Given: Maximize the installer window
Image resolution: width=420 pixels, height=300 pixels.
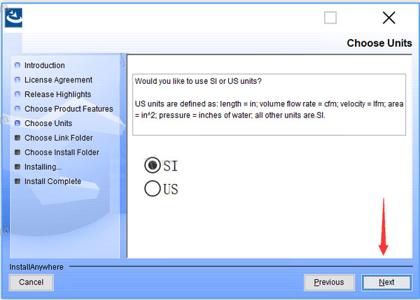Looking at the screenshot, I should (330, 18).
